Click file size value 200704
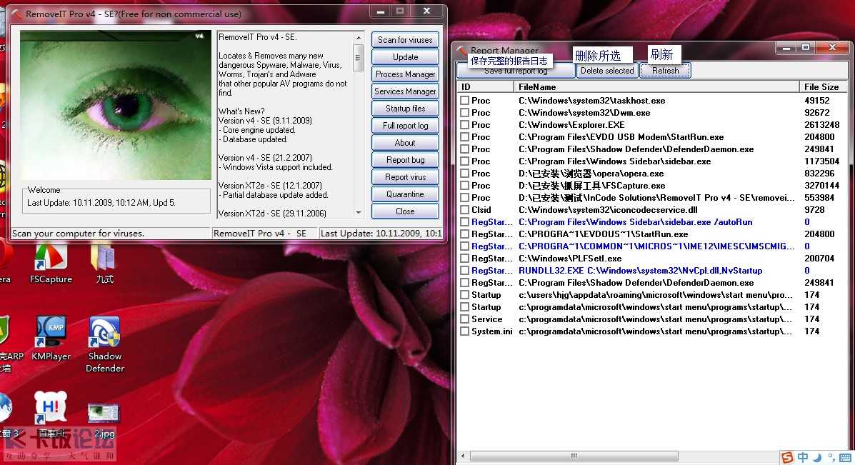The width and height of the screenshot is (855, 465). [819, 259]
